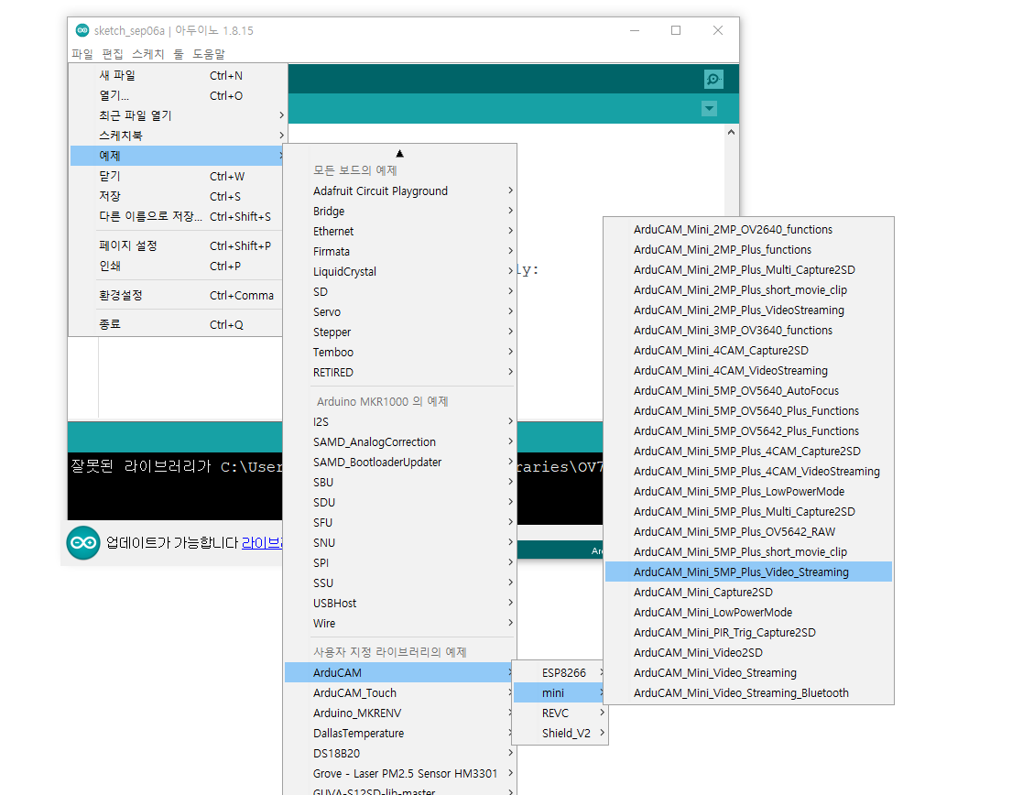Screen dimensions: 1012x795
Task: Choose 새 파일 from the file menu
Action: 177,75
